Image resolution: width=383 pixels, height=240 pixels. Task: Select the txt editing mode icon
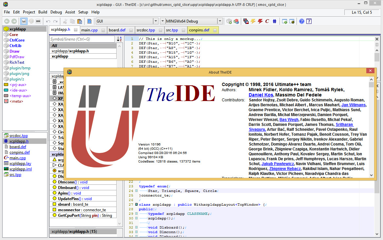point(24,21)
